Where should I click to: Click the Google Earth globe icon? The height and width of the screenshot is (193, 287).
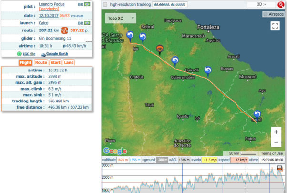43,55
